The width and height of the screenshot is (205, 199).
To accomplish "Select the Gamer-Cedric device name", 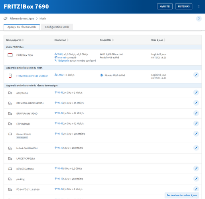I will click(24, 134).
